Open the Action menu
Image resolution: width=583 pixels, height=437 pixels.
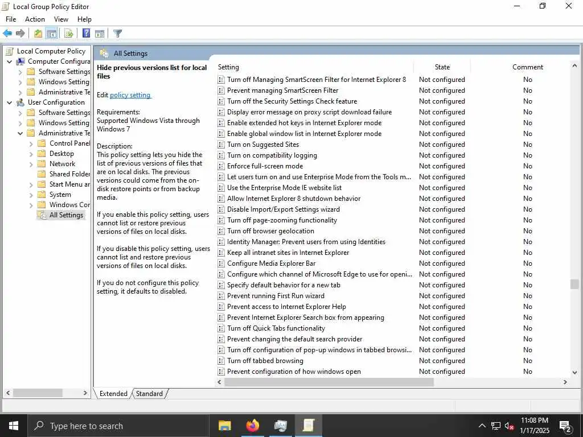pyautogui.click(x=35, y=19)
